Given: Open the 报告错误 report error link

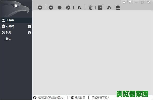Looking at the screenshot, I should [x=80, y=97].
